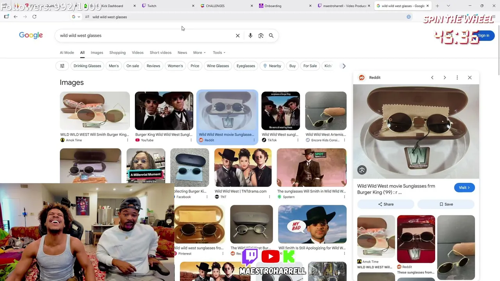The image size is (500, 281).
Task: Open the Short videos search tab
Action: click(161, 53)
